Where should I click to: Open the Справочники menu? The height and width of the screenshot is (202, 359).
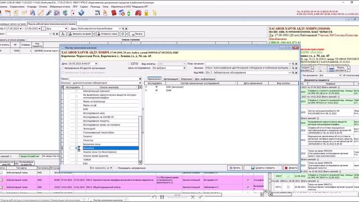[x=17, y=7]
